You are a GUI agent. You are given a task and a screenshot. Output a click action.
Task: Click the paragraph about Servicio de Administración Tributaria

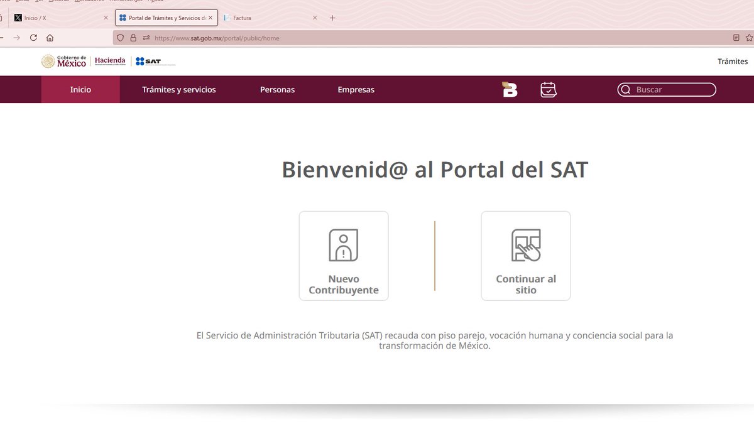(435, 340)
